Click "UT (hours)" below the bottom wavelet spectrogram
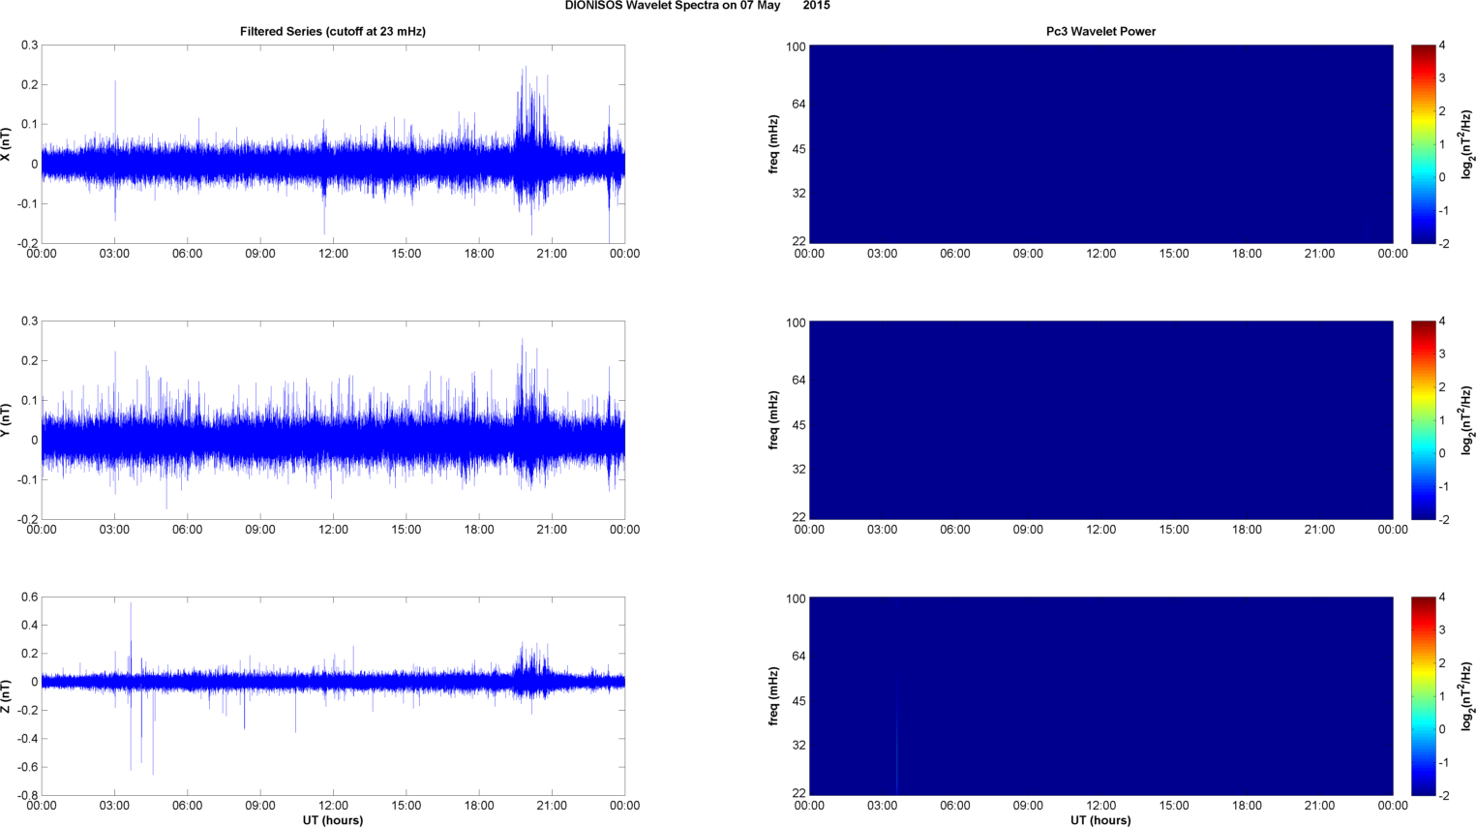This screenshot has width=1476, height=827. (1100, 820)
